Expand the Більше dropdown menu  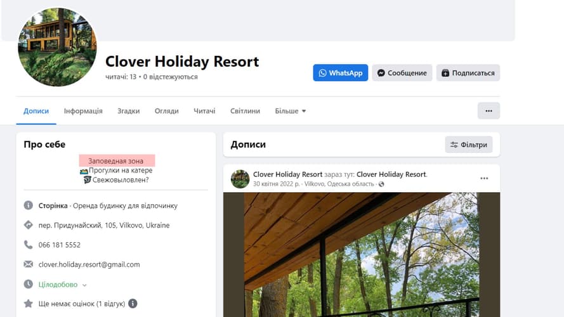click(x=291, y=111)
